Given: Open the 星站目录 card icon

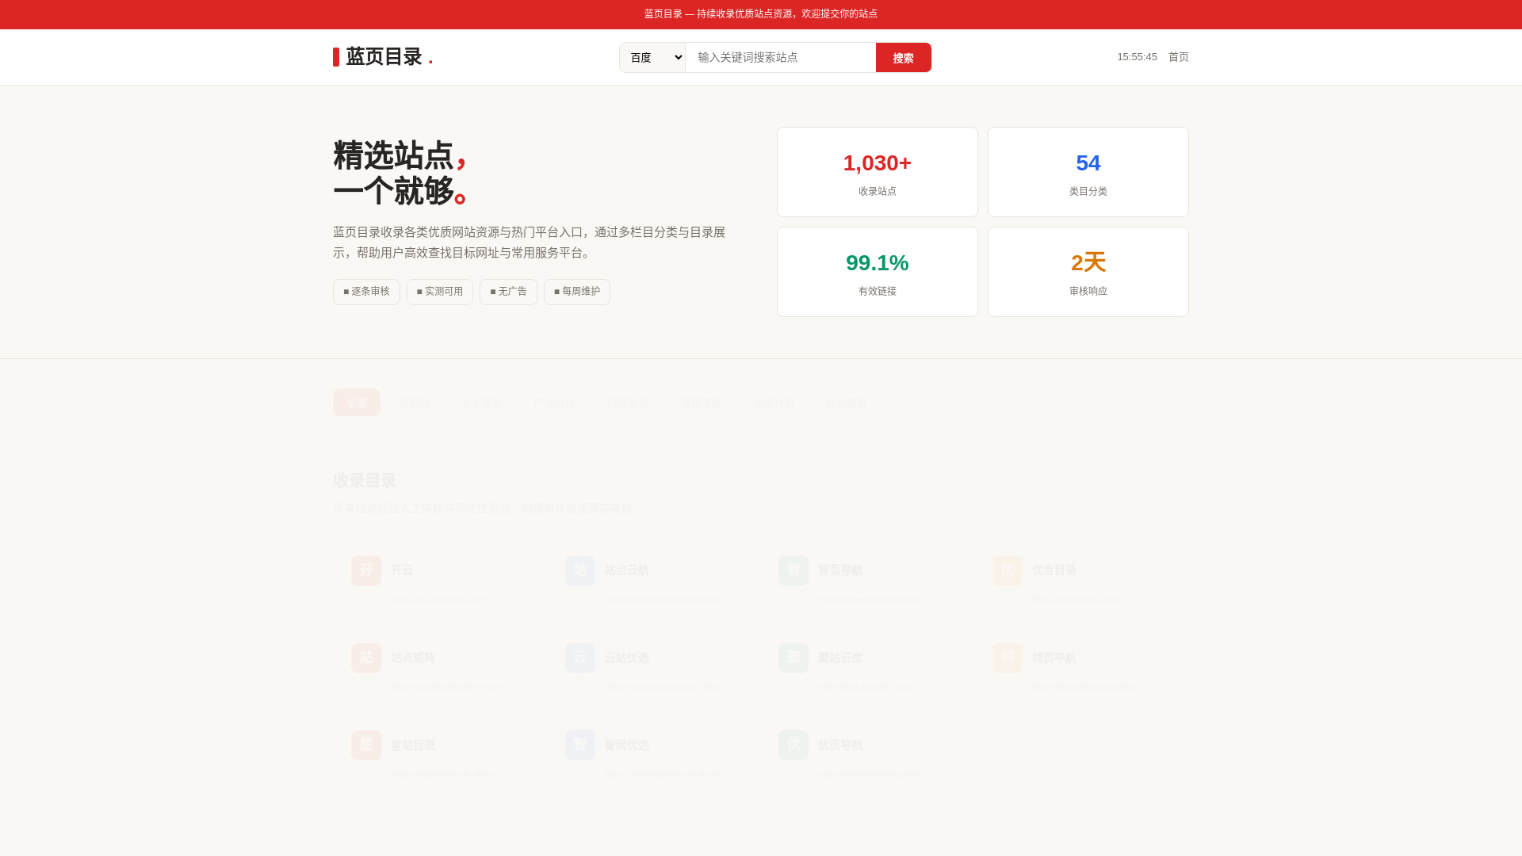Looking at the screenshot, I should (x=366, y=745).
